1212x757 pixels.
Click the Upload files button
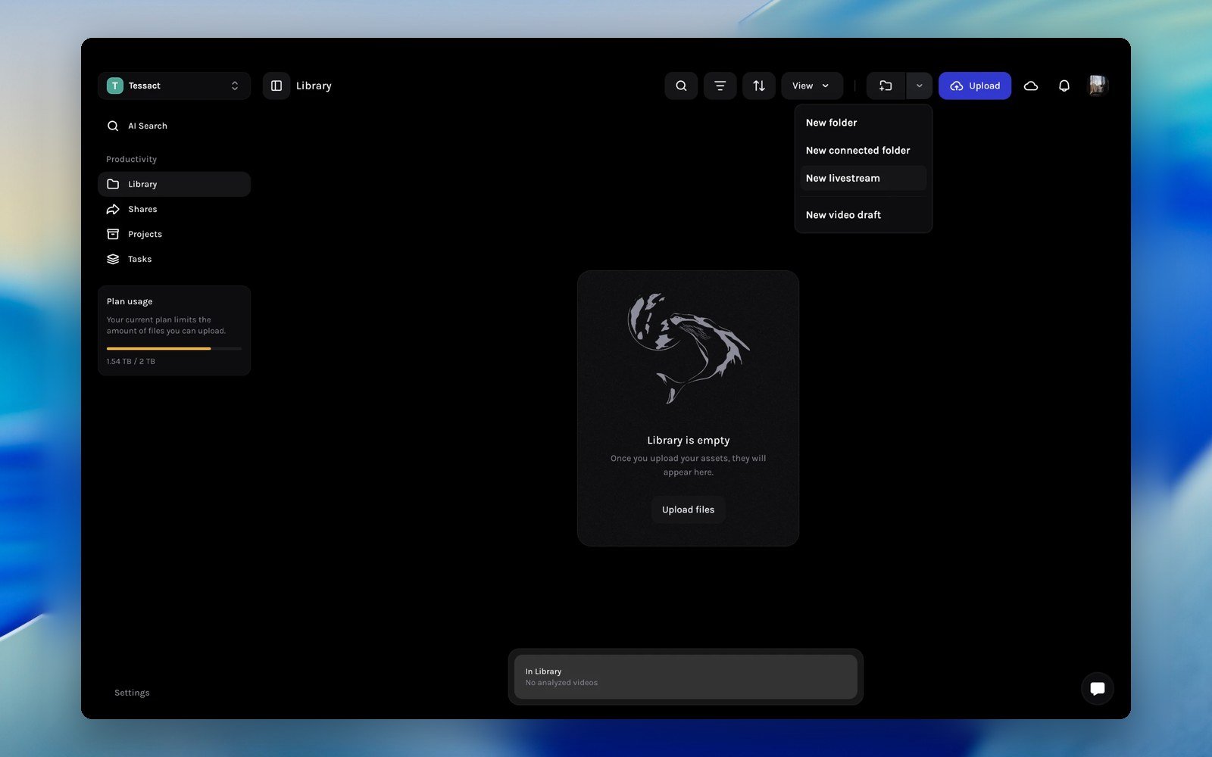(x=688, y=509)
